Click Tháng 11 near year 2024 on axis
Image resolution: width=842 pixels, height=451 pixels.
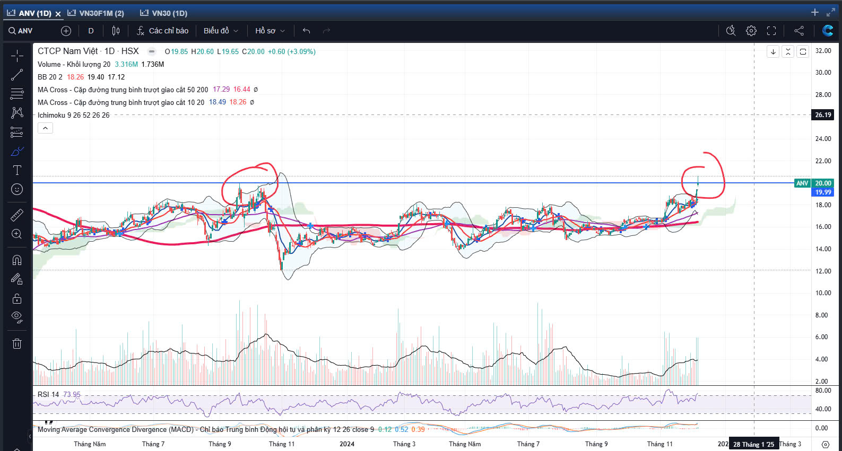(x=282, y=444)
